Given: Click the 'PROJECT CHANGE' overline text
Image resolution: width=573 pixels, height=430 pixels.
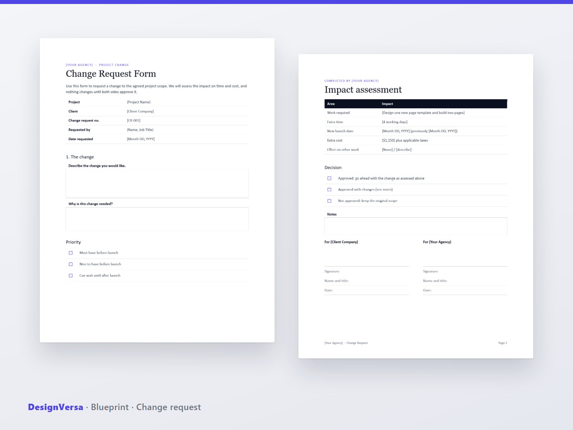Looking at the screenshot, I should (x=114, y=65).
